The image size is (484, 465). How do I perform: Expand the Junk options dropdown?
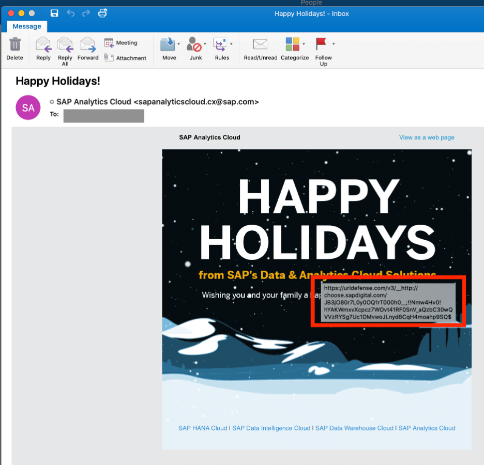[x=205, y=43]
